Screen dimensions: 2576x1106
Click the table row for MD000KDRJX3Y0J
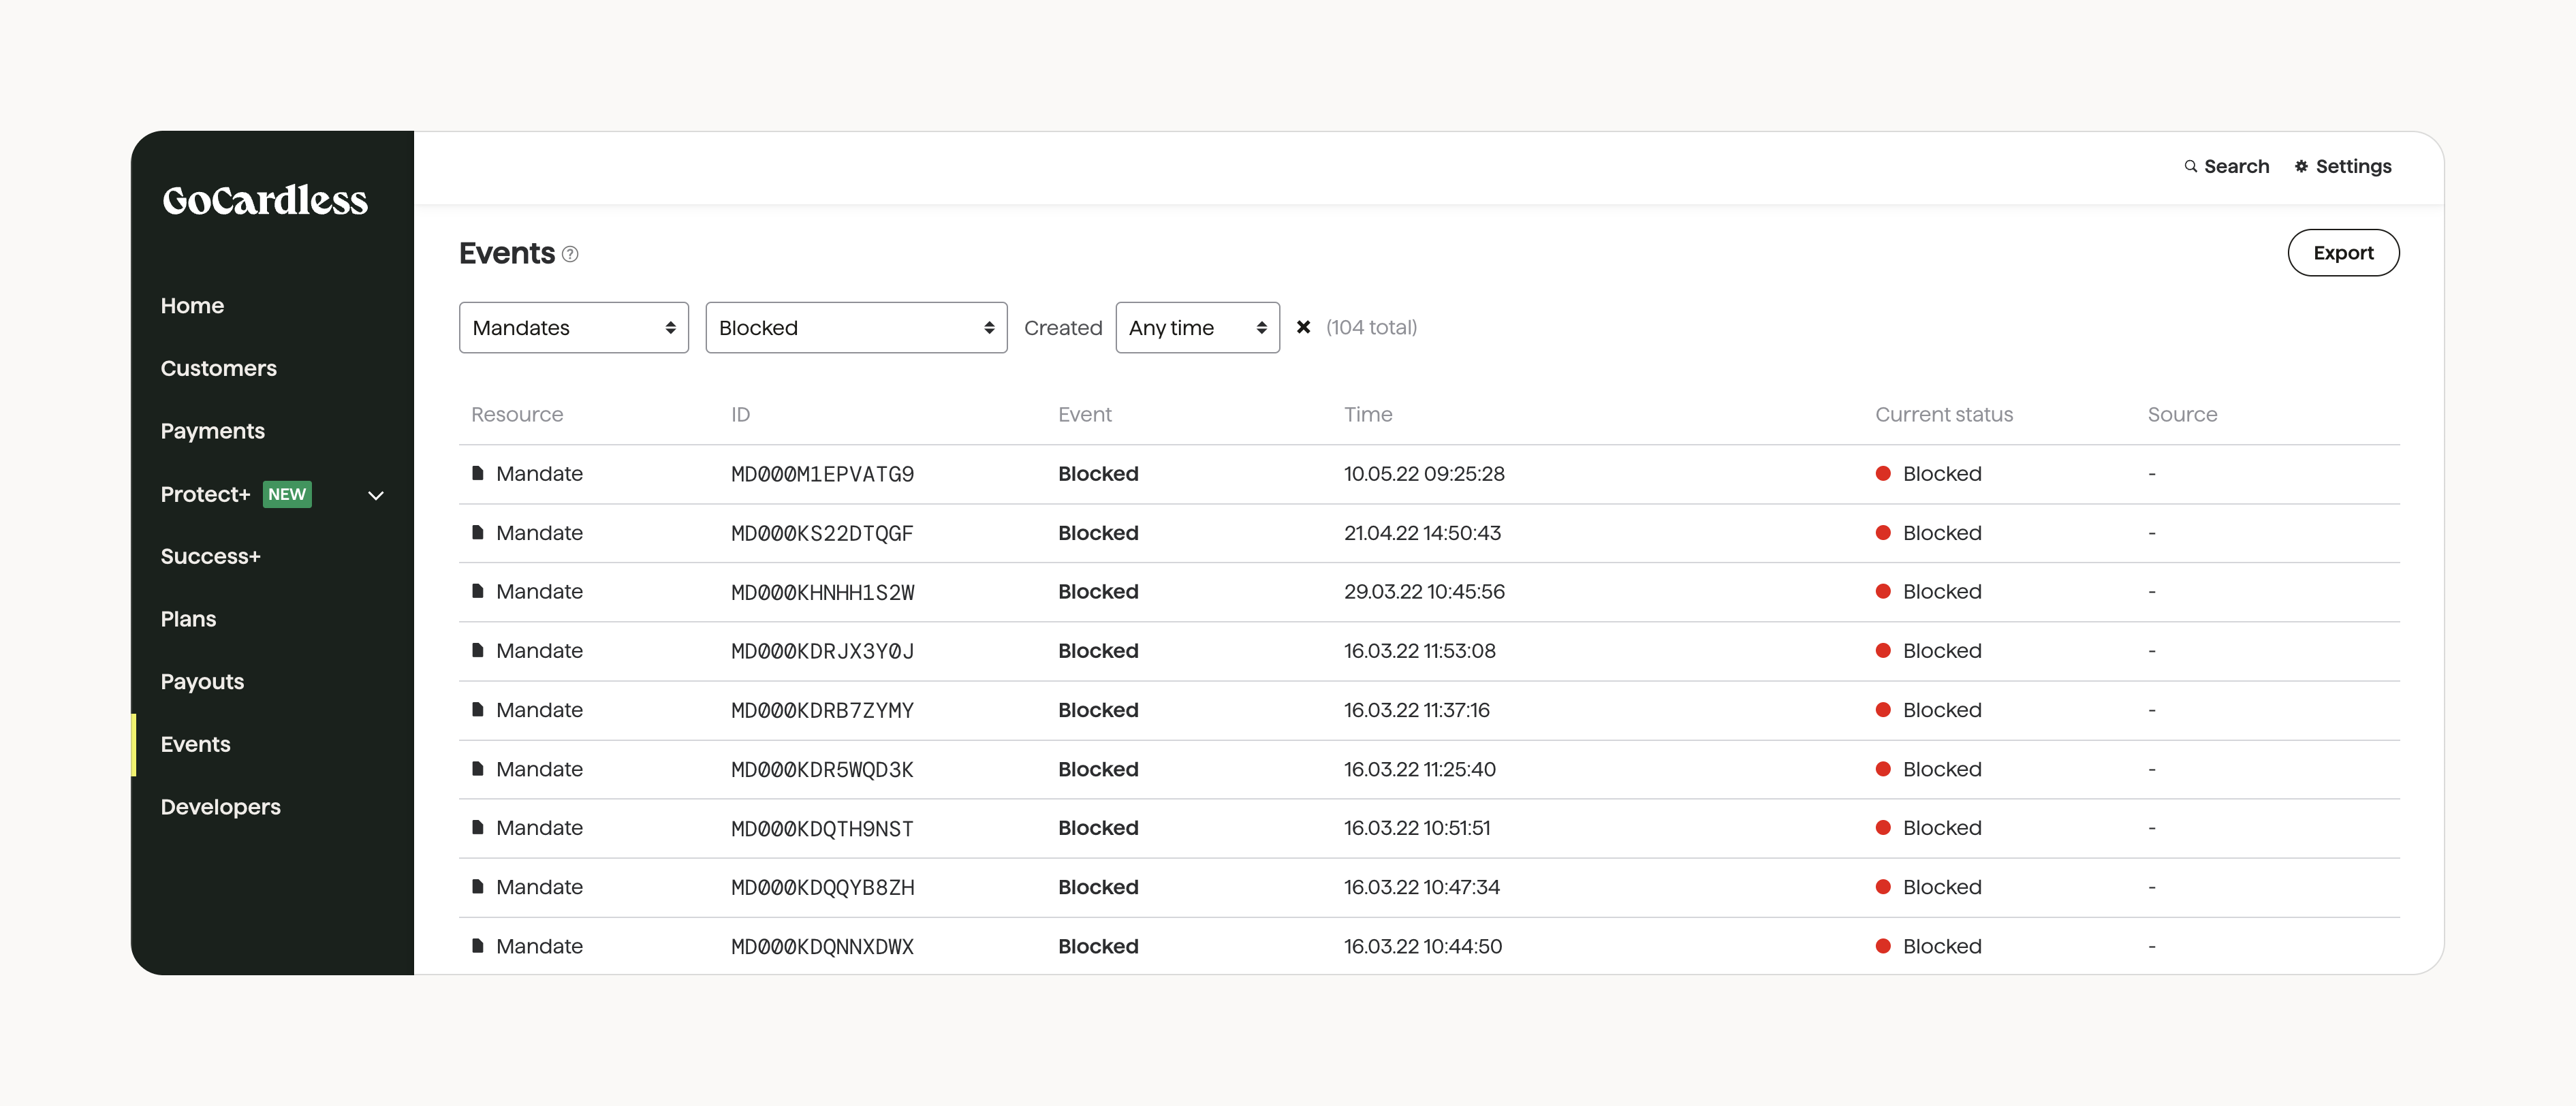point(1200,650)
